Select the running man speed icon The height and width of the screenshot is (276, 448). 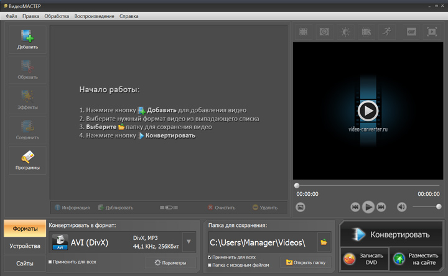click(x=387, y=32)
